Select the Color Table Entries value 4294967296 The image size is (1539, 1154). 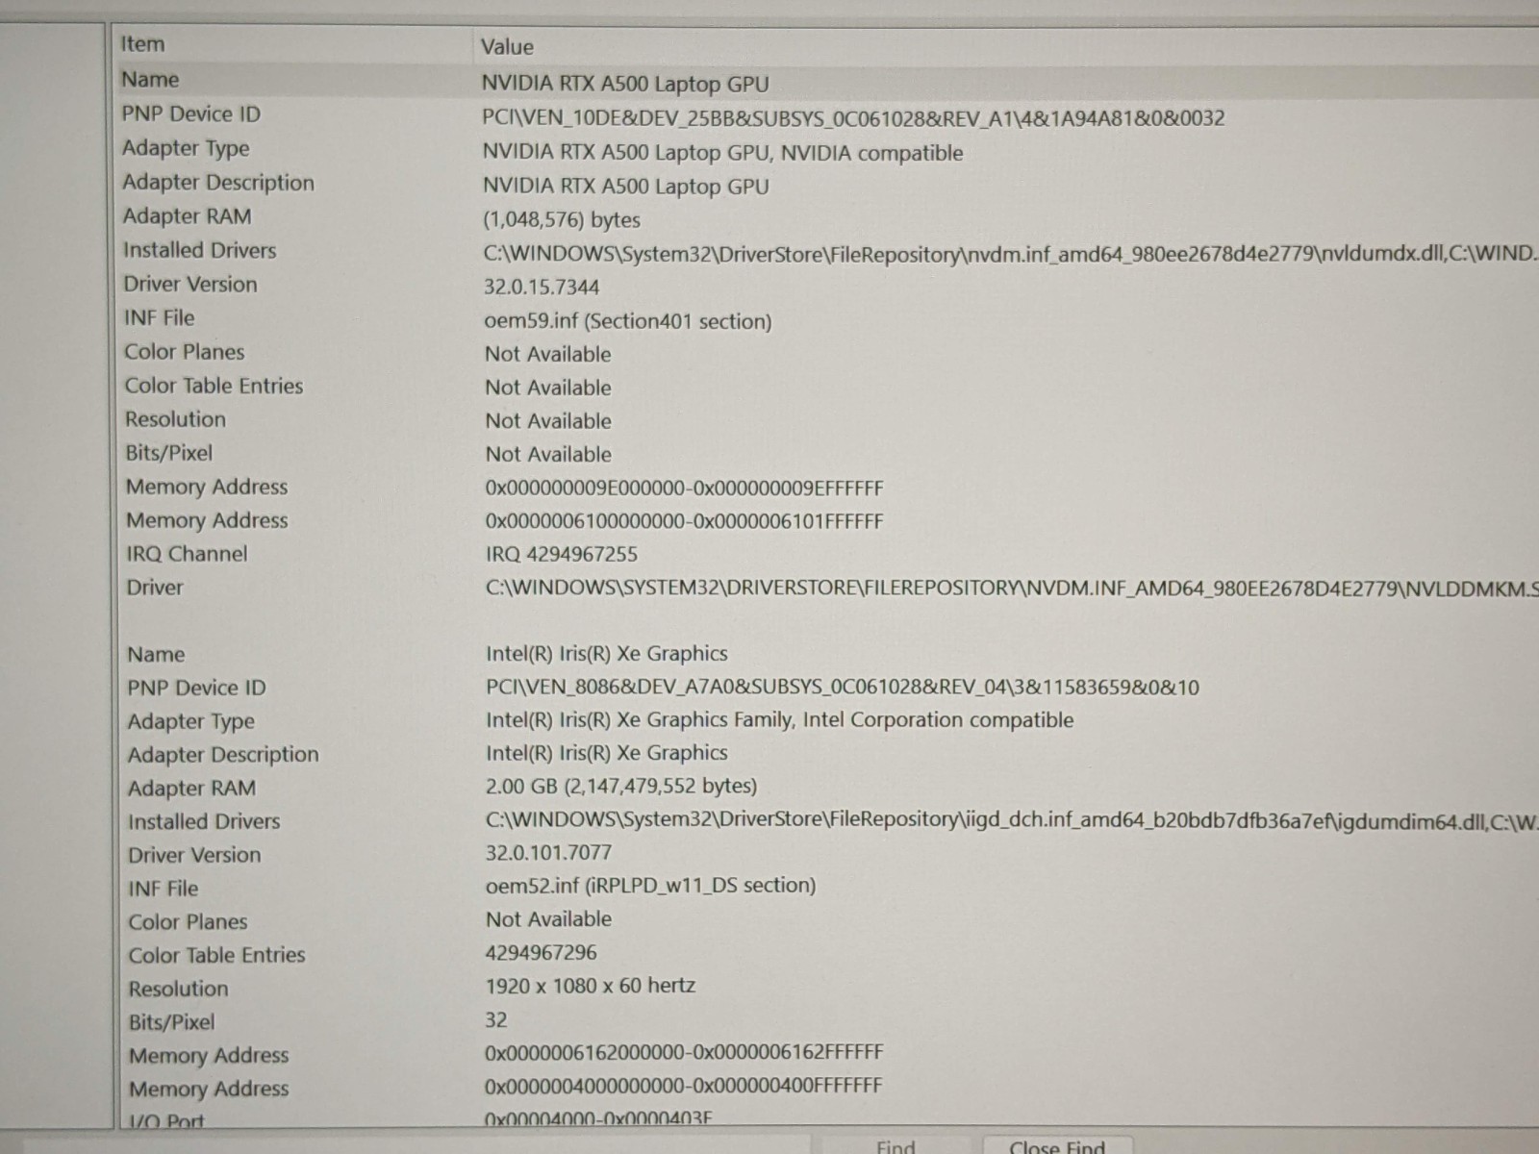542,953
